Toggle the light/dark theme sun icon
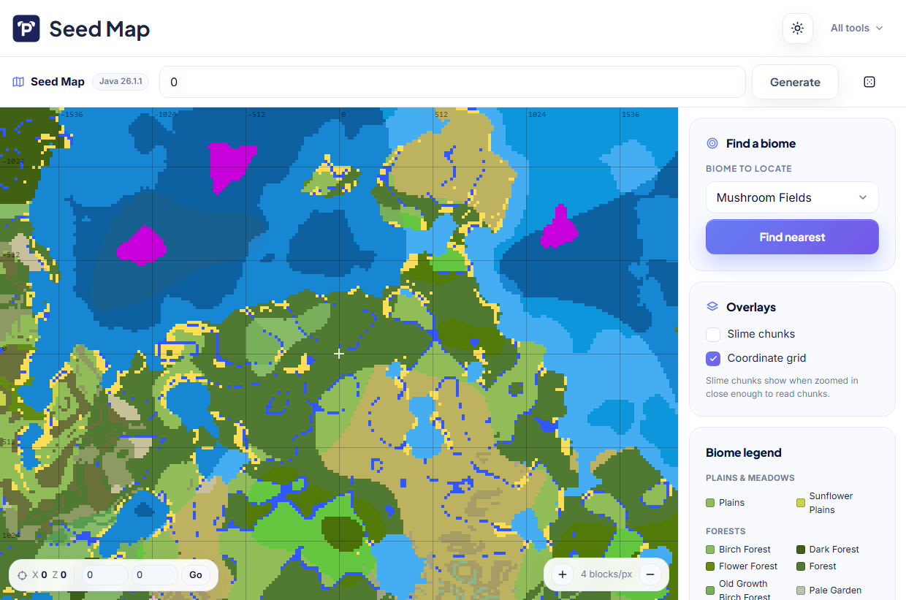 (797, 29)
